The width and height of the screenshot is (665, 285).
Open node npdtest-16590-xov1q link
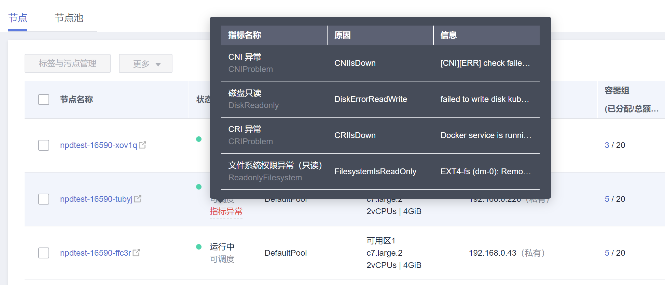point(98,145)
